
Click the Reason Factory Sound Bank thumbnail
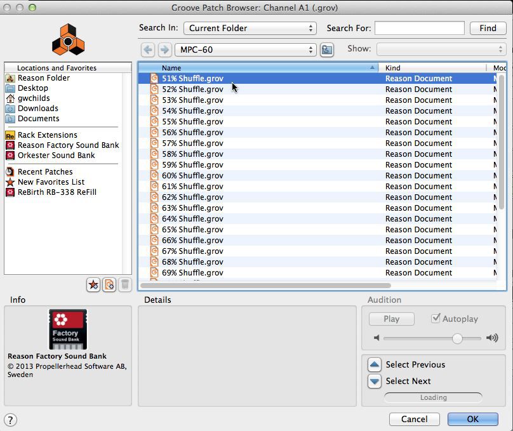[x=68, y=329]
